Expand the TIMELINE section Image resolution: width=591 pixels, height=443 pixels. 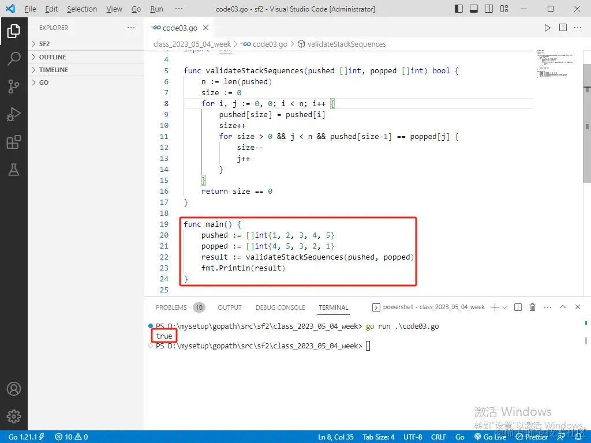[x=86, y=70]
